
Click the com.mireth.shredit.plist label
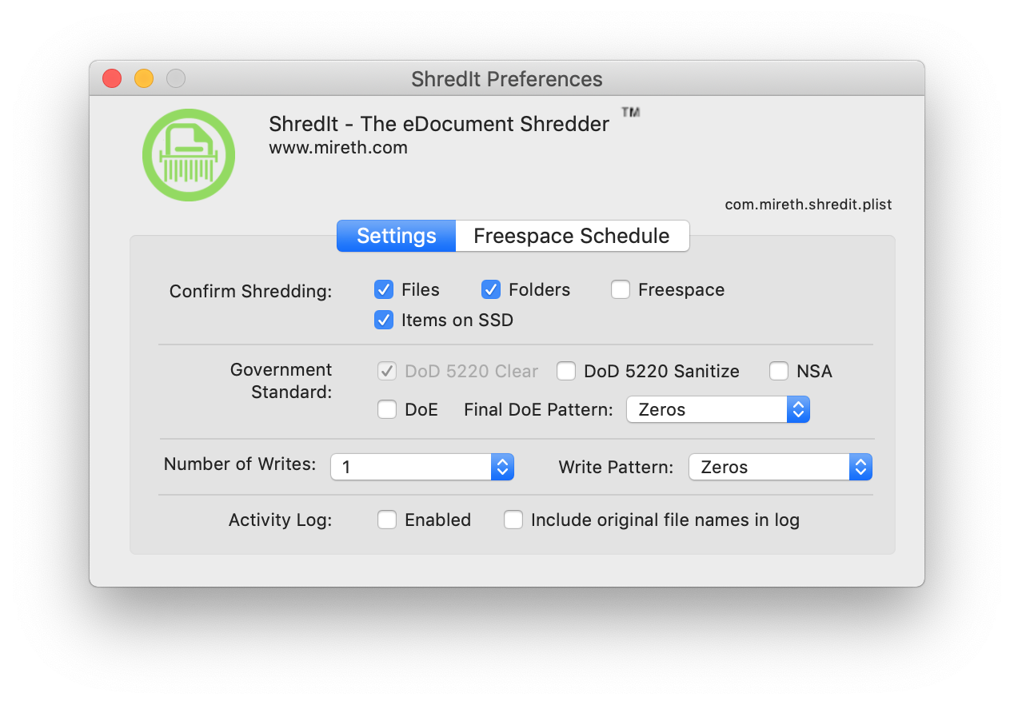(808, 205)
